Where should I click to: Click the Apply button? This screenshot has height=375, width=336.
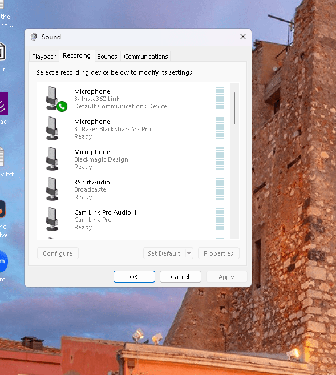[x=226, y=277]
